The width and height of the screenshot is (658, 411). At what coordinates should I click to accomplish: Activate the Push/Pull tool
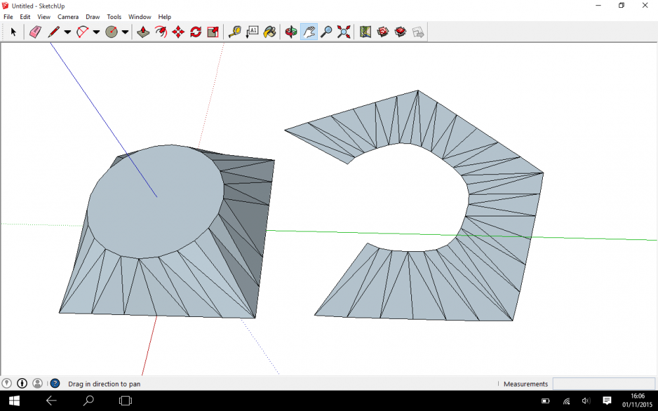click(x=143, y=32)
